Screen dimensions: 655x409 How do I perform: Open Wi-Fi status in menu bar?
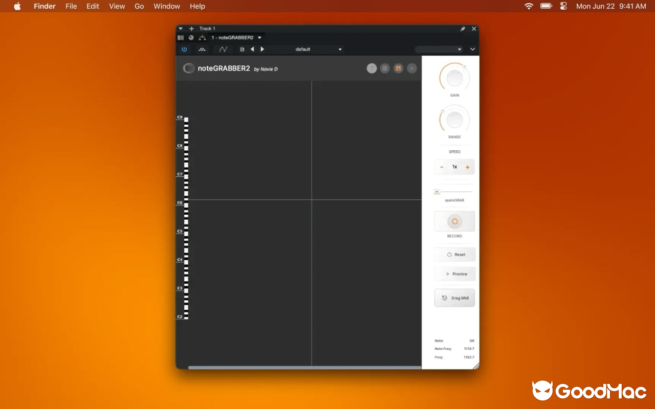(x=529, y=6)
